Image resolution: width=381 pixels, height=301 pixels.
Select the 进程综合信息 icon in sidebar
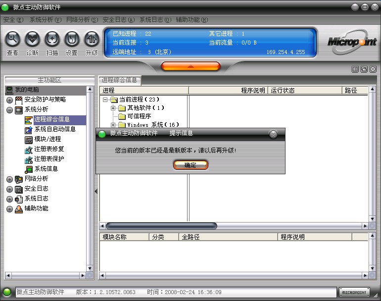28,120
